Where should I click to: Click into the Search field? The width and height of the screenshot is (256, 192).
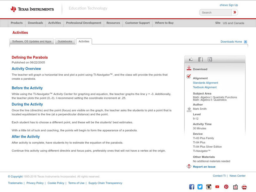pyautogui.click(x=215, y=13)
